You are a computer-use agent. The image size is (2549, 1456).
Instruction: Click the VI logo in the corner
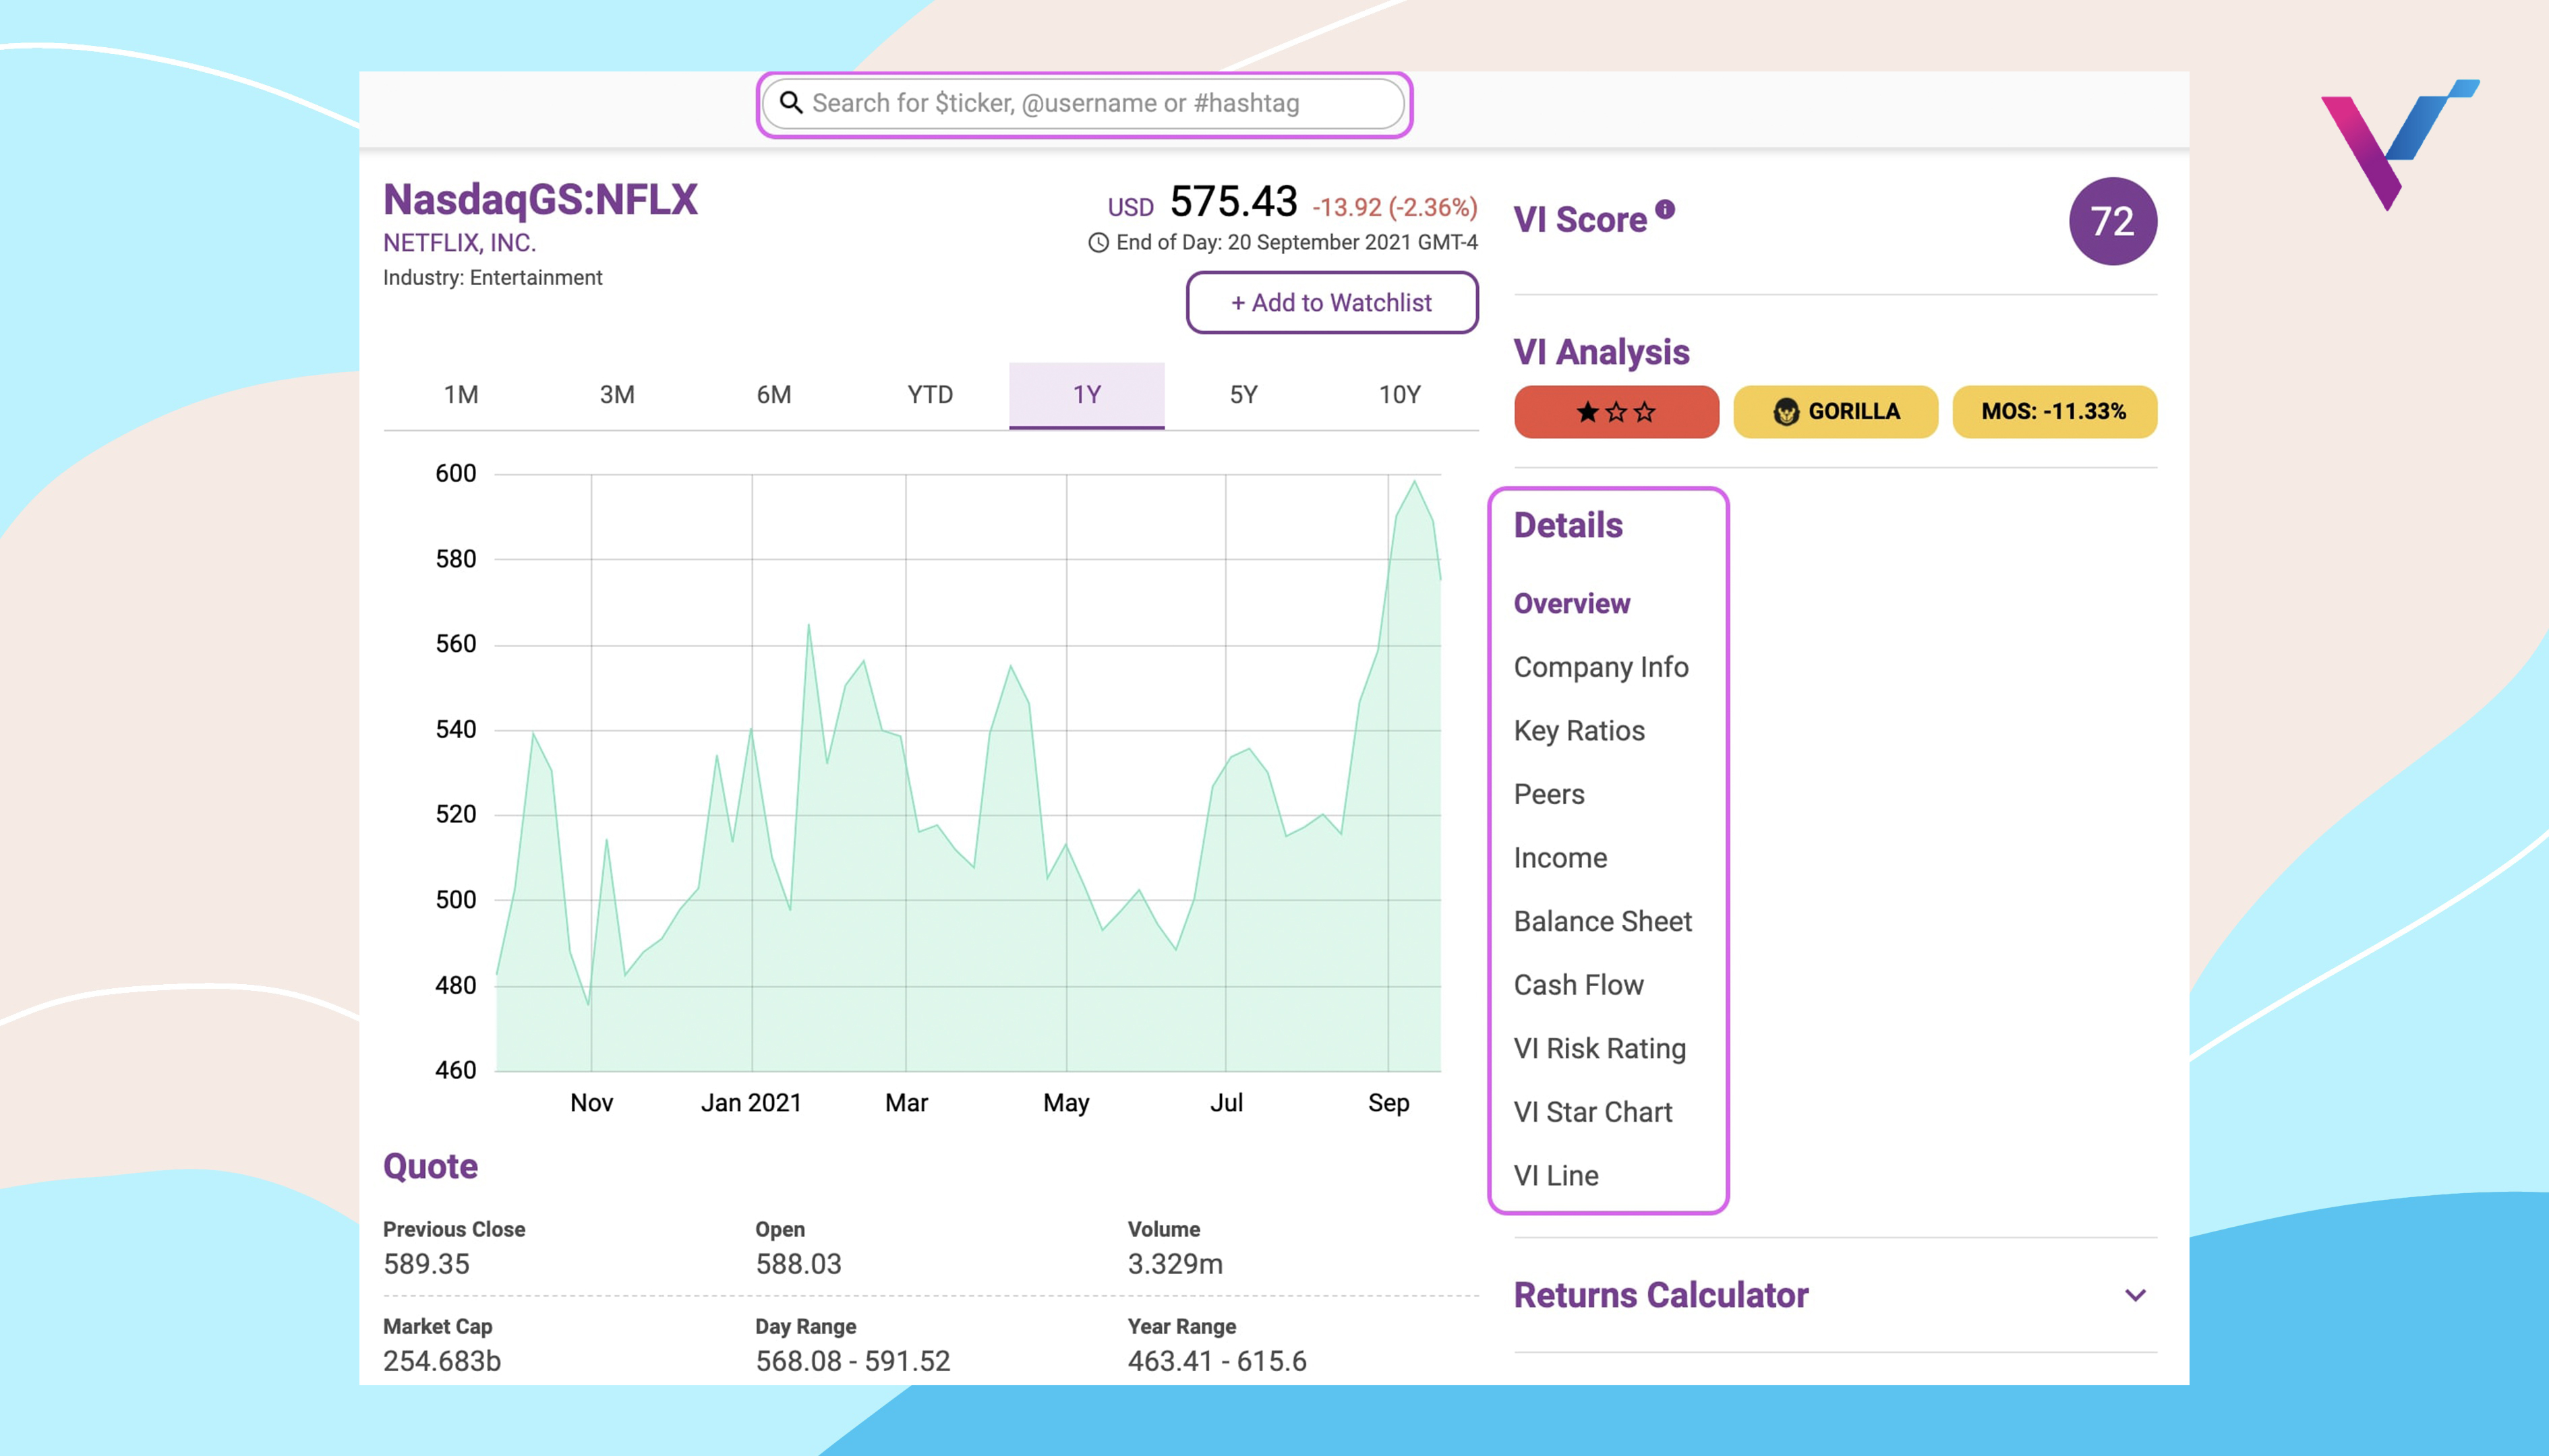click(2400, 145)
